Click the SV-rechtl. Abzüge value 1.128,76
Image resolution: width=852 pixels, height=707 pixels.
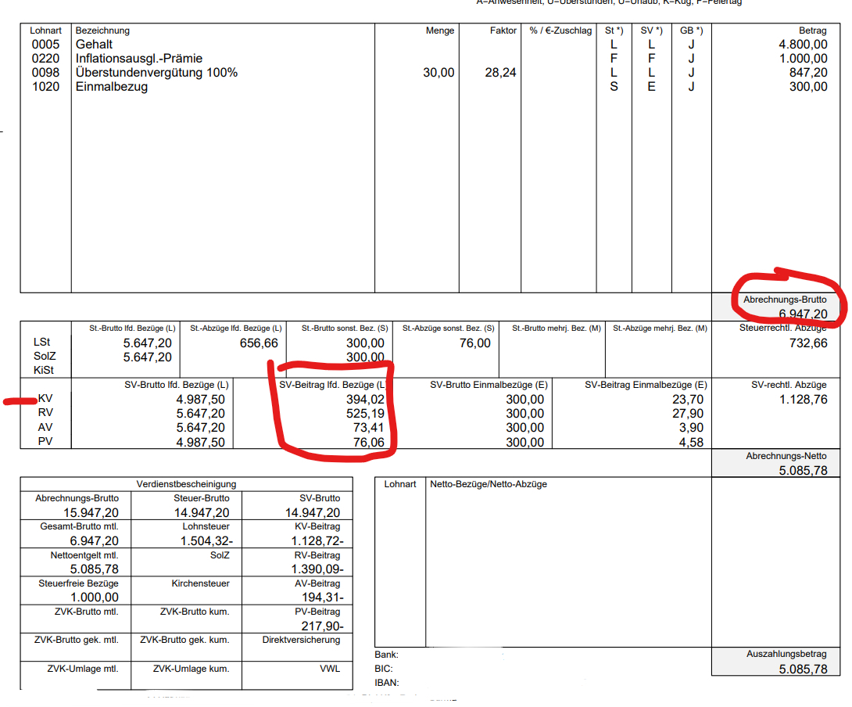click(804, 400)
